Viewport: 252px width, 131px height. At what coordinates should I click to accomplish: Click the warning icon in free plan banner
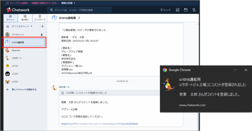point(8,3)
